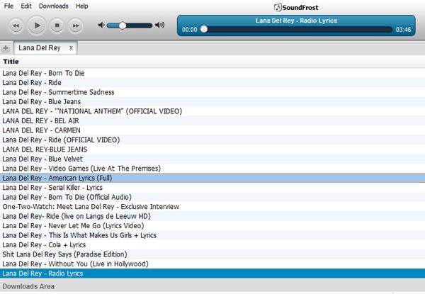Sort results by the Title column header

click(x=11, y=62)
